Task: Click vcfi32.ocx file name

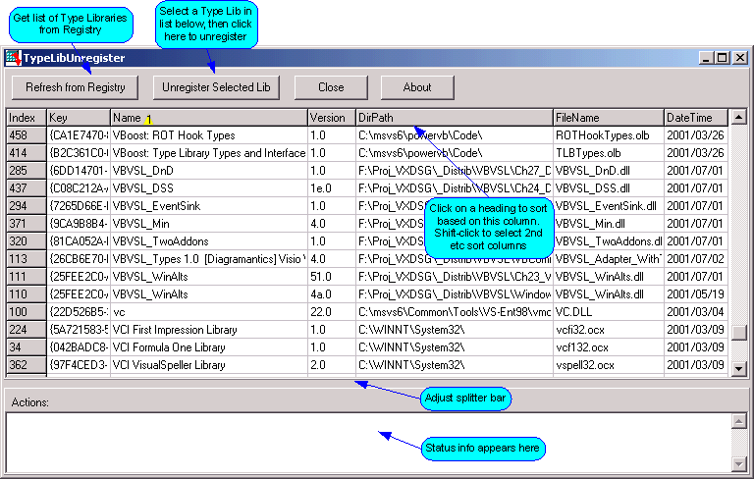Action: tap(609, 330)
